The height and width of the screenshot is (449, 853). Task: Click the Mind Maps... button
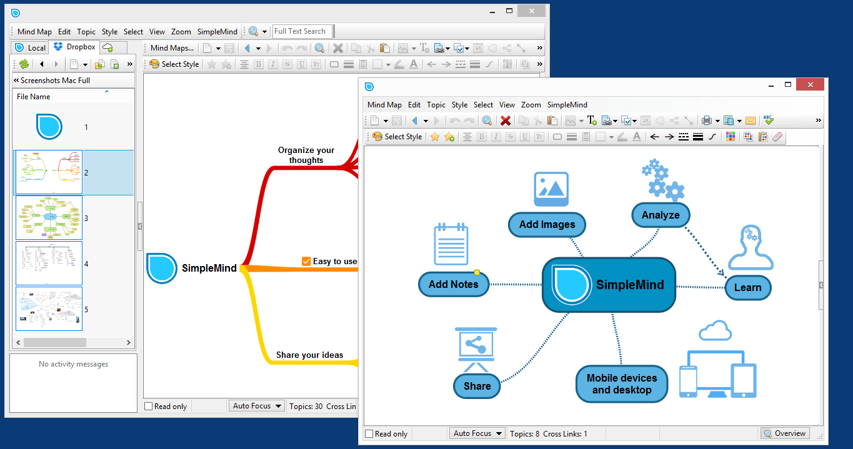click(172, 48)
